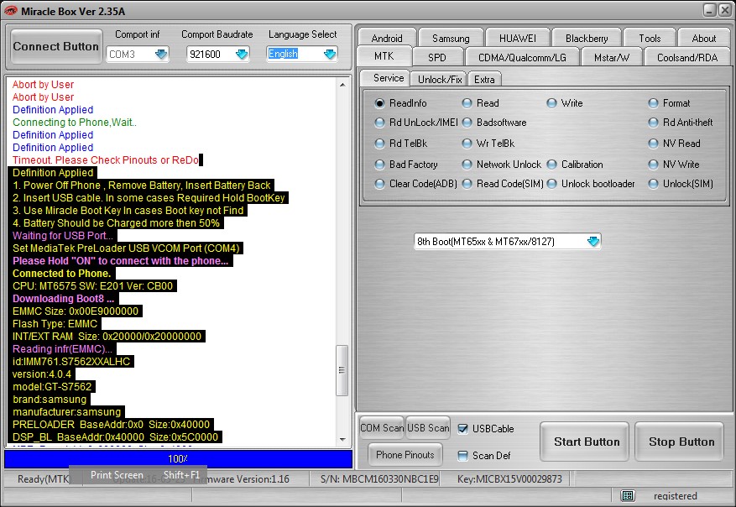This screenshot has width=736, height=507.
Task: Click the 'model:GT-S7562' log line
Action: tap(52, 387)
